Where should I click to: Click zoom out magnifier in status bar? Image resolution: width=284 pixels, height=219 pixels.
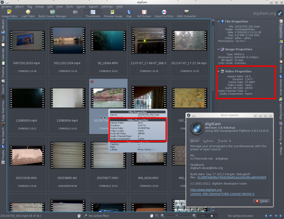[163, 216]
